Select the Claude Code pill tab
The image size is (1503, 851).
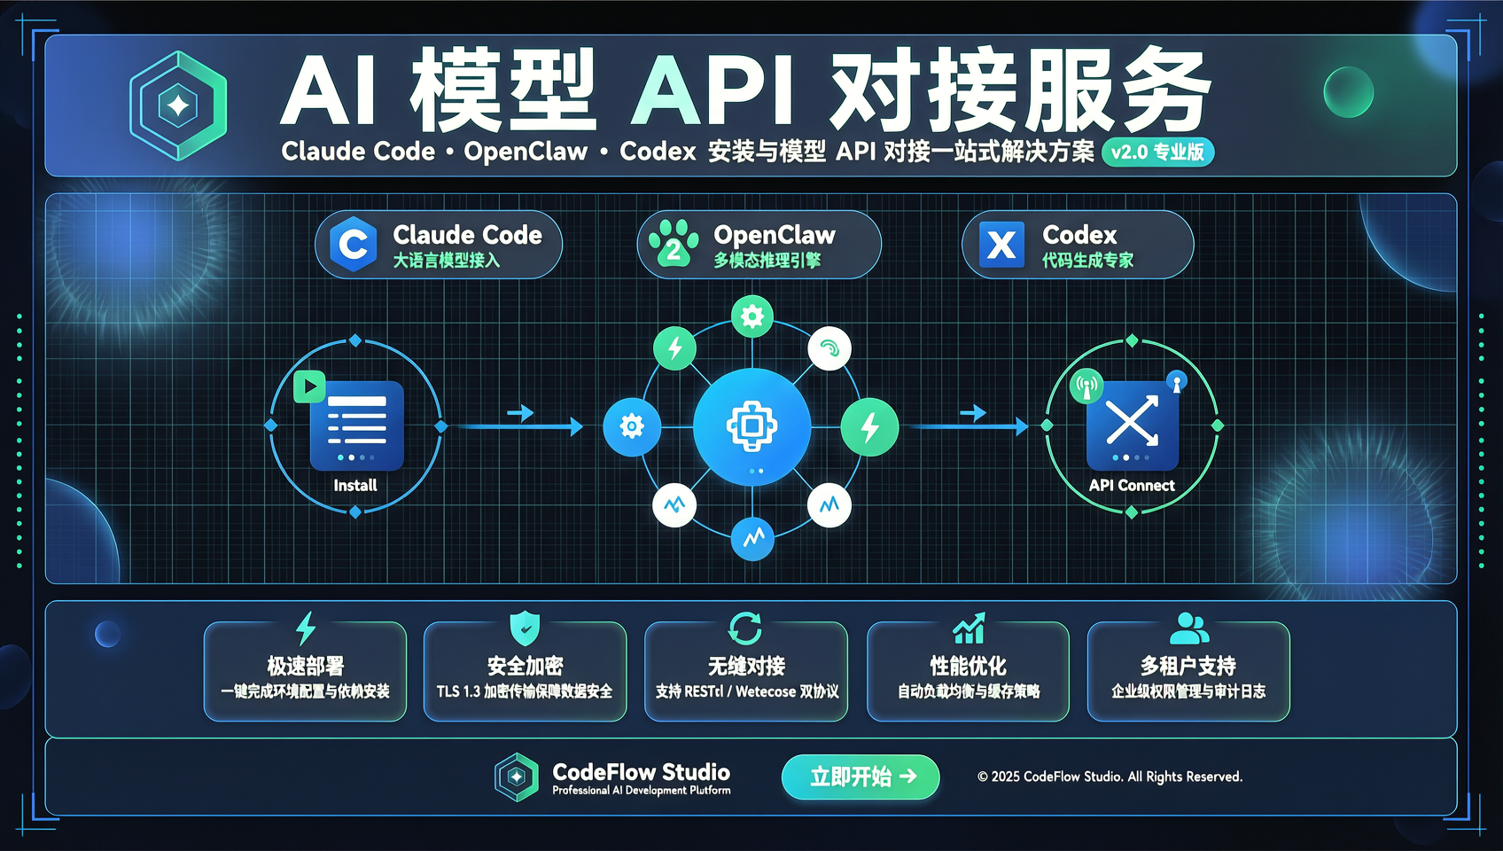click(x=439, y=245)
